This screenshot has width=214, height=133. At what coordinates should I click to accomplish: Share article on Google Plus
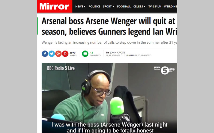point(58,54)
